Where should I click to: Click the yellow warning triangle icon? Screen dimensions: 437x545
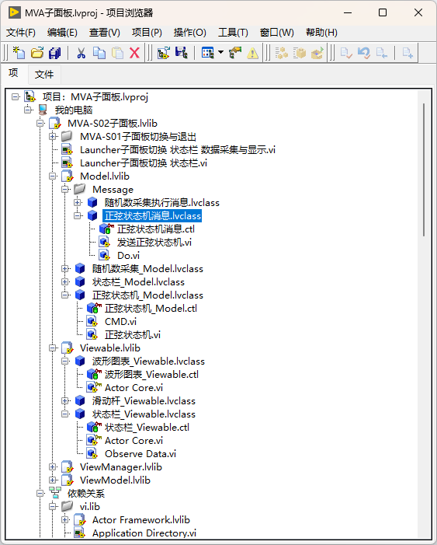(253, 53)
